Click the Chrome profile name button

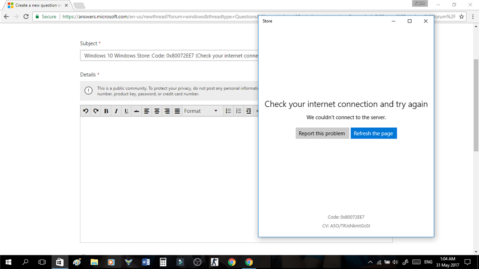(420, 3)
